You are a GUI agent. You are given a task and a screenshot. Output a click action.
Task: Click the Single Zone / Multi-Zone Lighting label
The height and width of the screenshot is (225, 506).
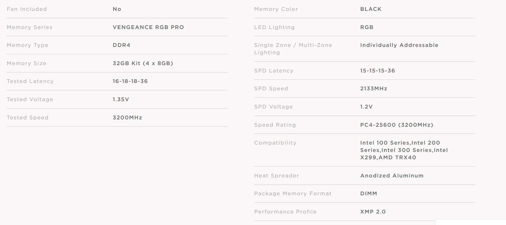click(x=293, y=49)
